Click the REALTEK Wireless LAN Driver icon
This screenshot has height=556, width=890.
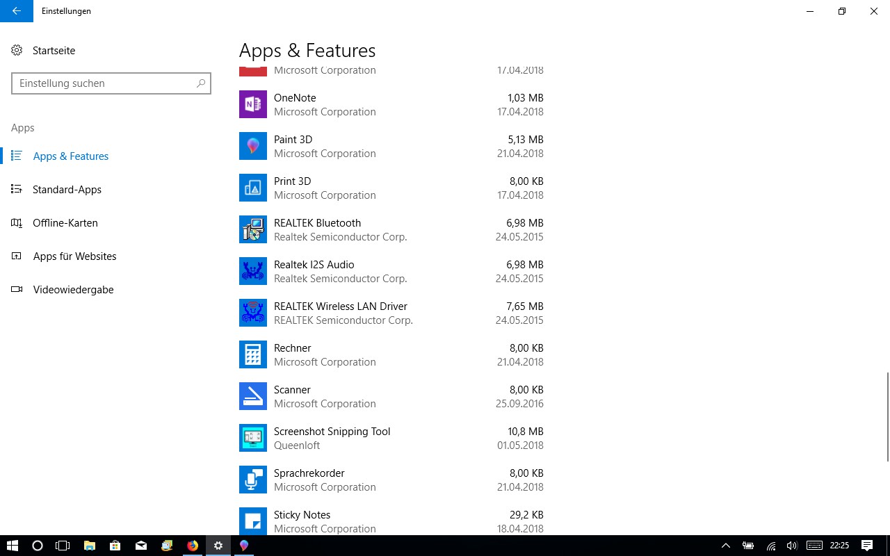tap(253, 313)
